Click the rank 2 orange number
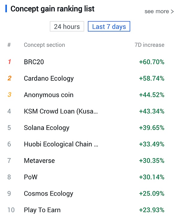Image resolution: width=180 pixels, height=219 pixels. coord(9,79)
